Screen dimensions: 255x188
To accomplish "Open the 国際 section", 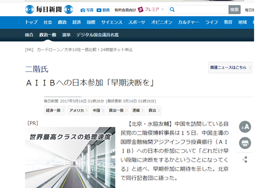I will tap(91, 22).
